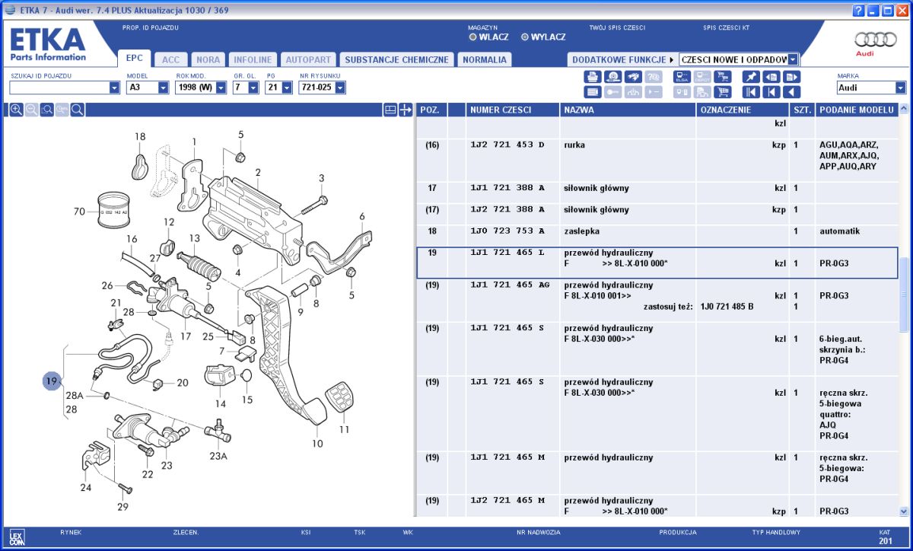Screen dimensions: 913x551
Task: Click the print icon in the toolbar
Action: (x=592, y=76)
